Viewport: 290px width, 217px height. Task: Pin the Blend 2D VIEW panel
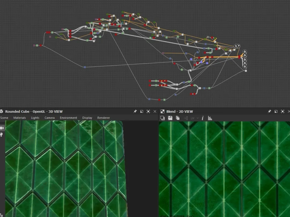click(269, 111)
